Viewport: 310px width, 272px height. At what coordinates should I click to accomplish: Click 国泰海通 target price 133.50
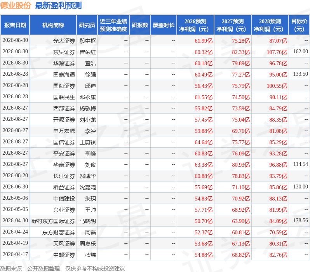point(301,74)
